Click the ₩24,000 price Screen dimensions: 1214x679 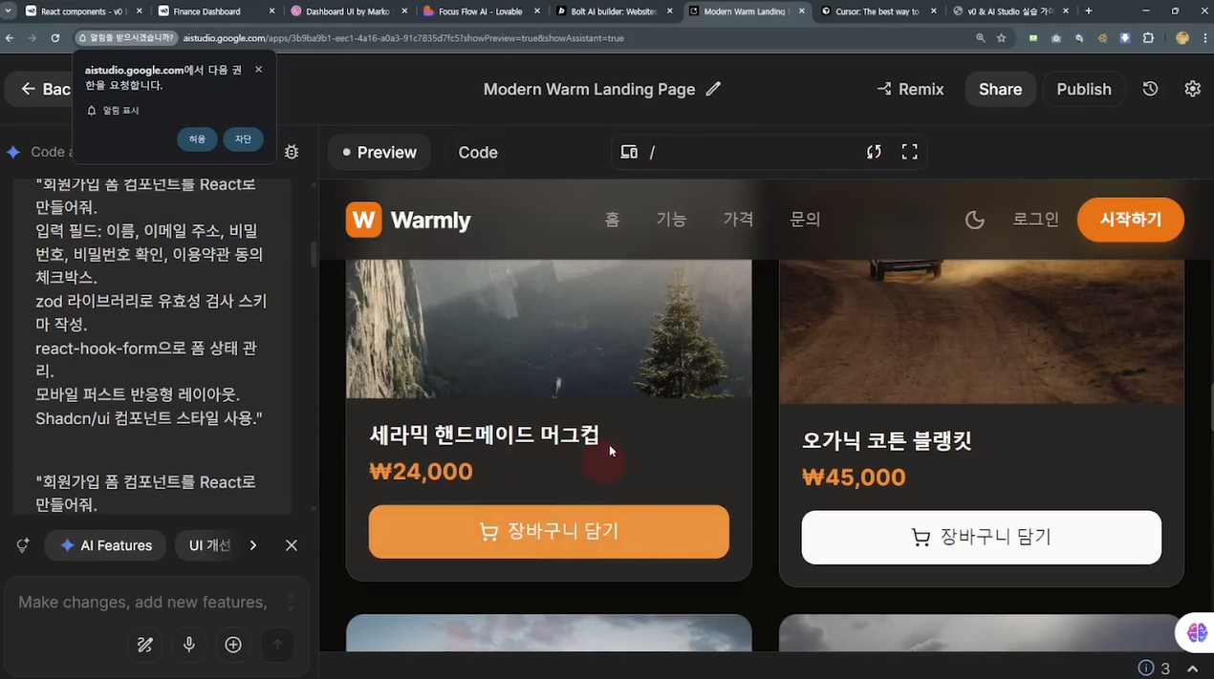[x=421, y=472]
